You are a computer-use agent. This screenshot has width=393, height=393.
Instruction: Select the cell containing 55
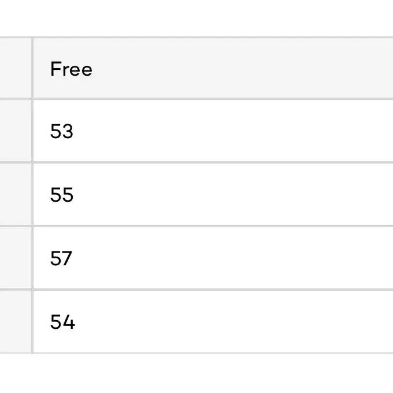(x=213, y=195)
